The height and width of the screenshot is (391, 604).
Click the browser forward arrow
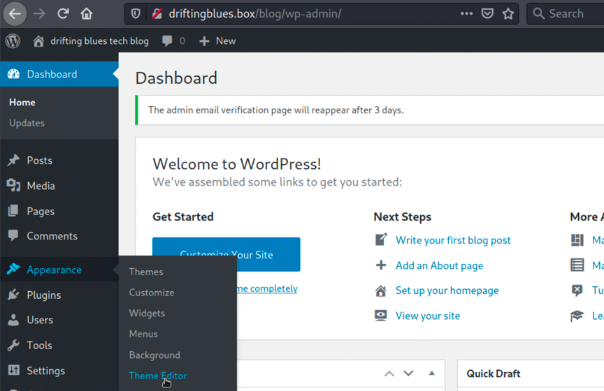point(39,14)
